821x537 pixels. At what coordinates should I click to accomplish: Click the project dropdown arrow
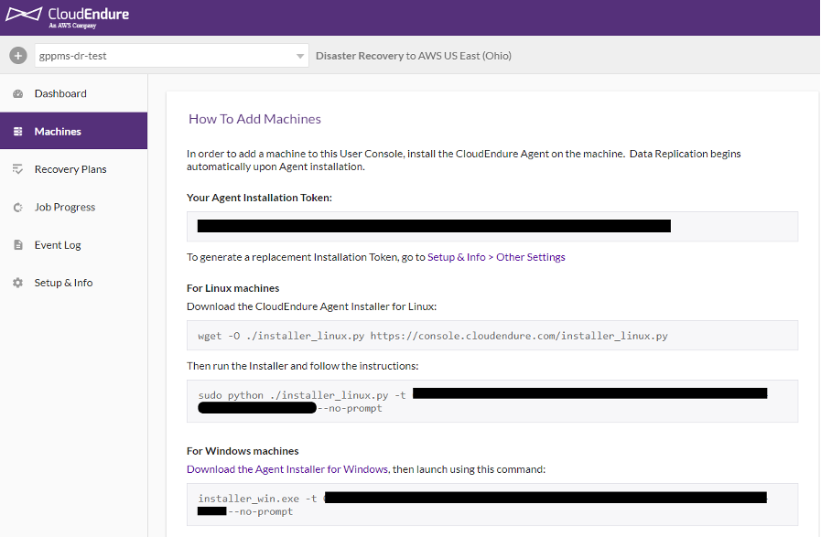pyautogui.click(x=300, y=56)
